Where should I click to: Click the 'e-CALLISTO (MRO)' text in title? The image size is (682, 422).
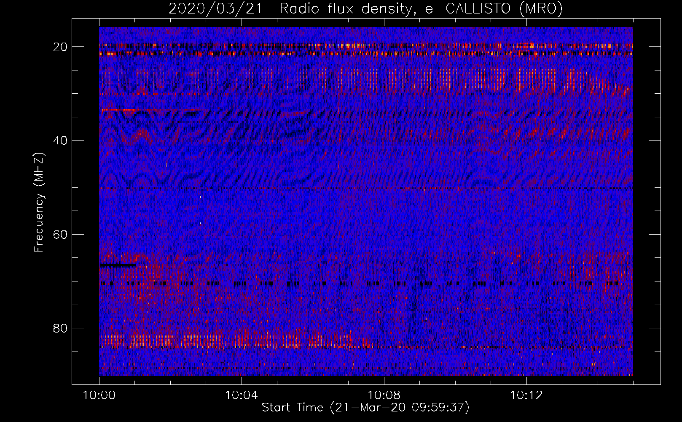pos(494,9)
